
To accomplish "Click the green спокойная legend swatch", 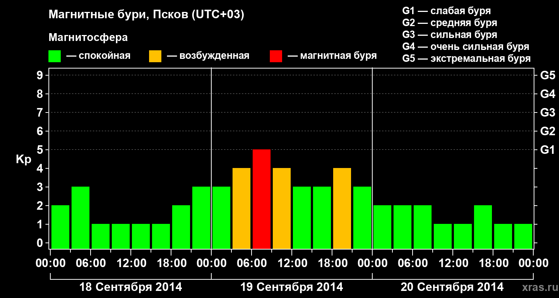I will (x=54, y=56).
